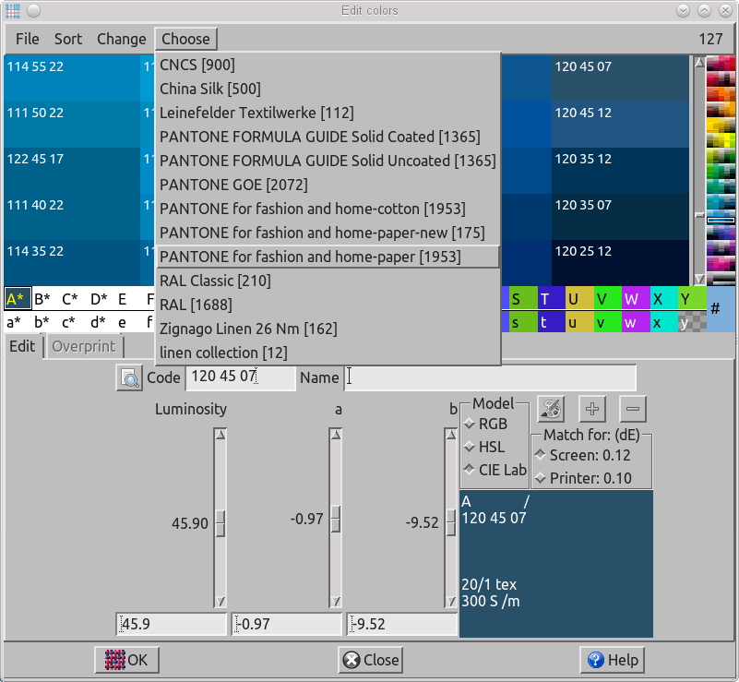Click the down arrow of the b slider
The image size is (739, 682).
coord(450,602)
